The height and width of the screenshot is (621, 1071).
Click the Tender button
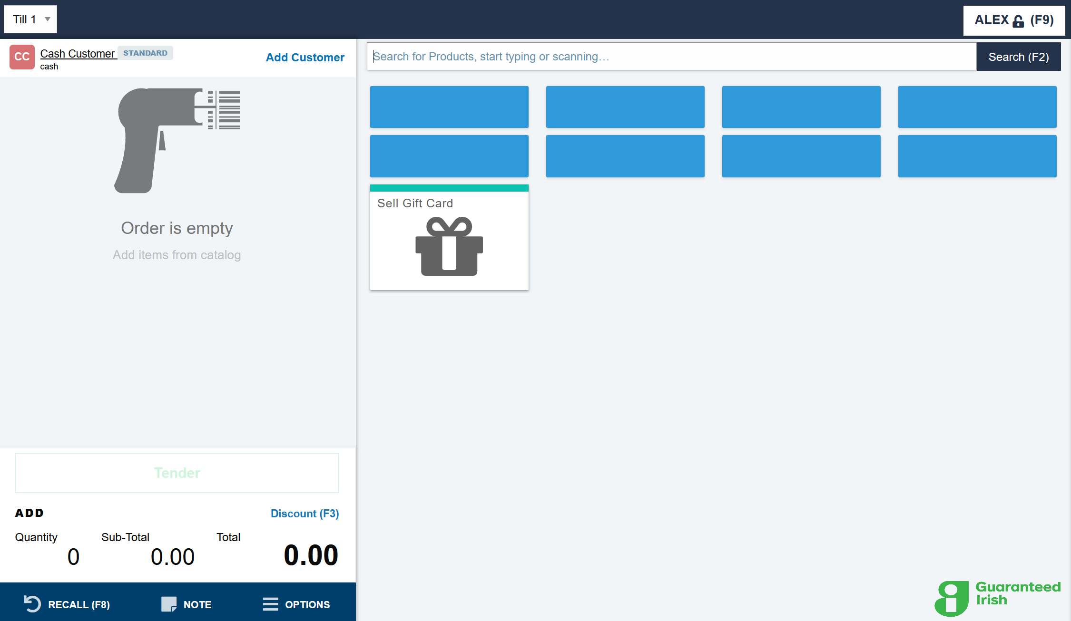coord(177,473)
